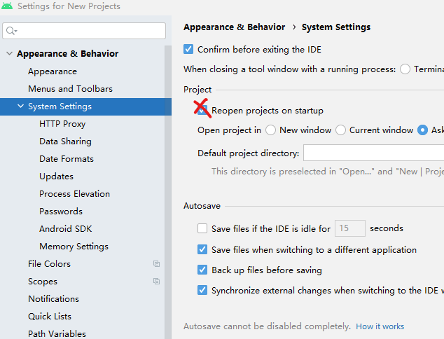Click the Default project directory field
This screenshot has width=444, height=339.
(373, 153)
